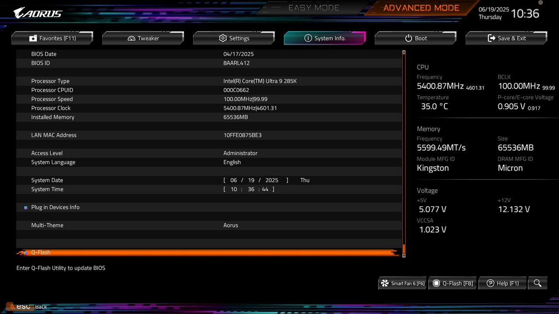Viewport: 559px width, 314px height.
Task: Click the orange scrollbar thumb
Action: 404,249
